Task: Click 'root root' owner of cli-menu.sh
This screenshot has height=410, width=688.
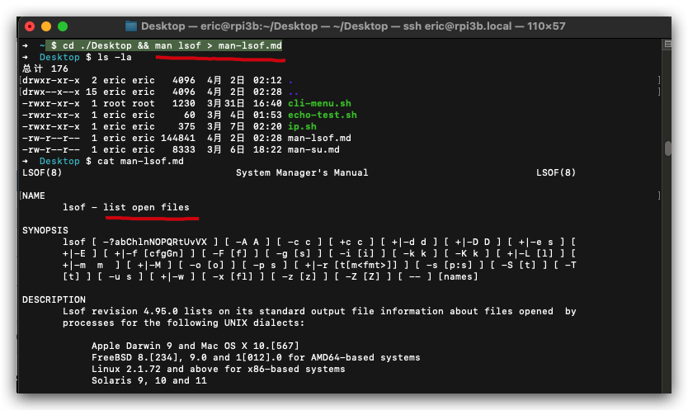Action: pyautogui.click(x=129, y=103)
